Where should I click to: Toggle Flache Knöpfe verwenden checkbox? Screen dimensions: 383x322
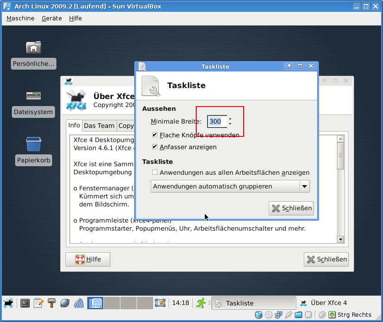[x=155, y=135]
